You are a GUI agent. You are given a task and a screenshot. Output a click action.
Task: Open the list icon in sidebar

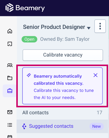(10, 125)
